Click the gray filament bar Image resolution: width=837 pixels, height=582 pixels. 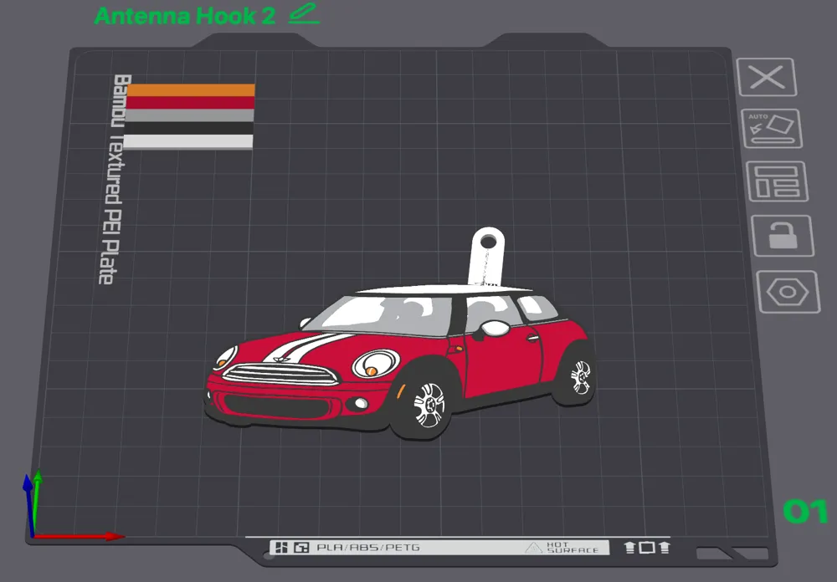coord(189,115)
